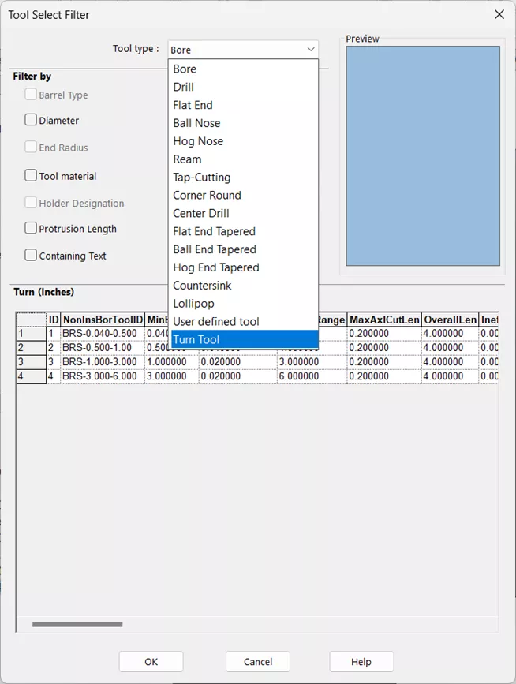Image resolution: width=516 pixels, height=684 pixels.
Task: Click cell BRS-1.000-3.000
Action: point(103,362)
